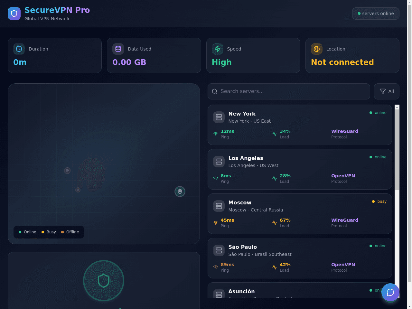The image size is (412, 309).
Task: Click the New York online status label
Action: click(378, 113)
